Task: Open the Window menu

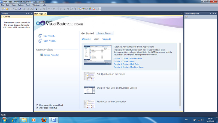Action: coord(36,5)
